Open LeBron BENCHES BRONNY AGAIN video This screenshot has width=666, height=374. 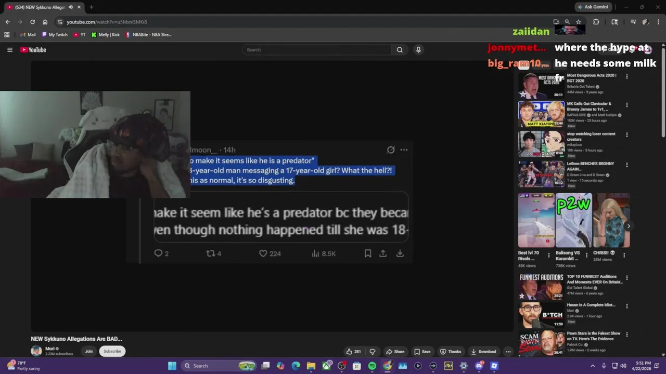541,173
